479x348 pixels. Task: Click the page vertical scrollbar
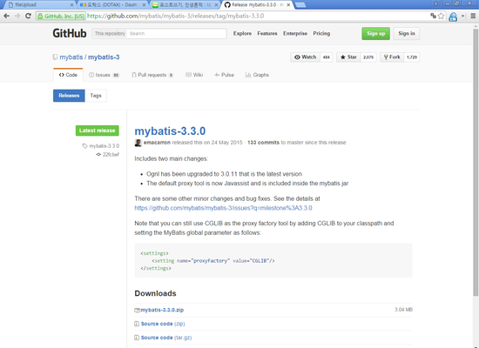476,162
